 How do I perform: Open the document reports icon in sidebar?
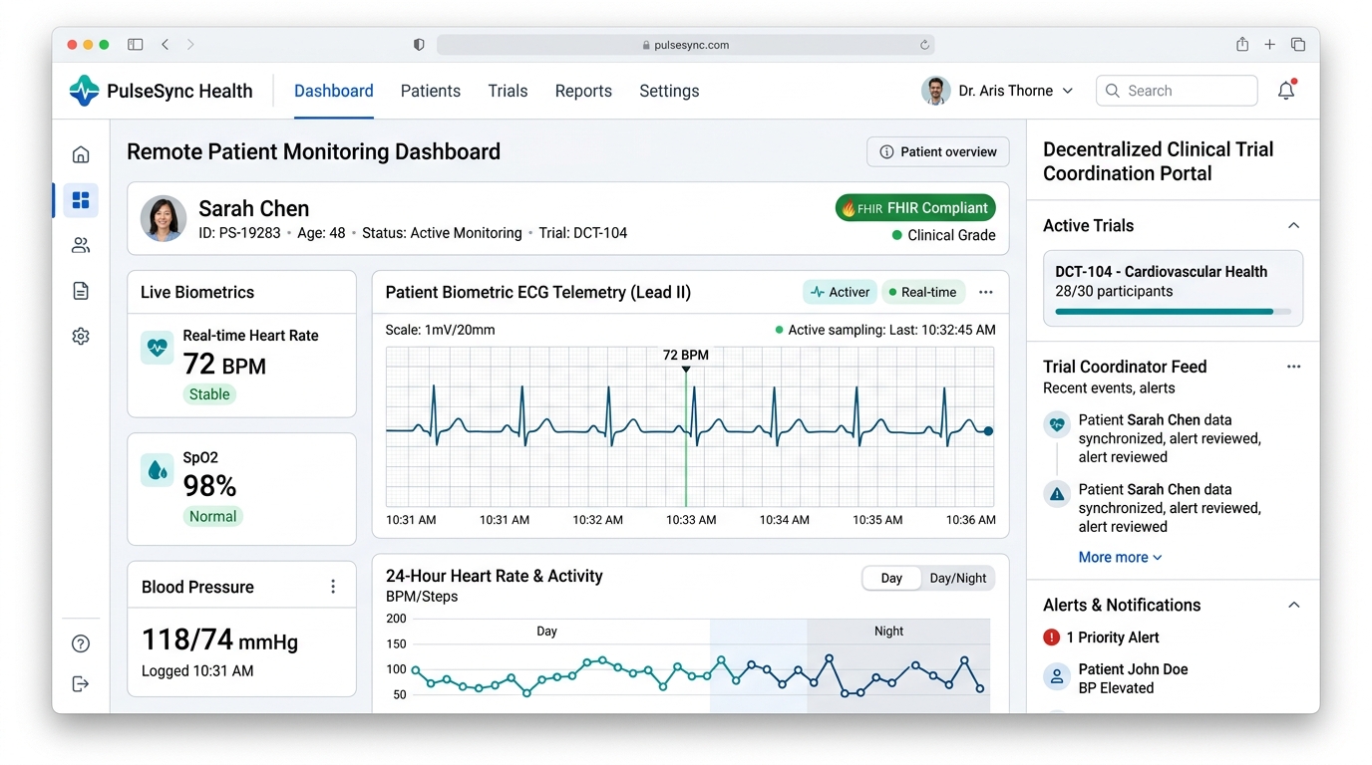81,291
